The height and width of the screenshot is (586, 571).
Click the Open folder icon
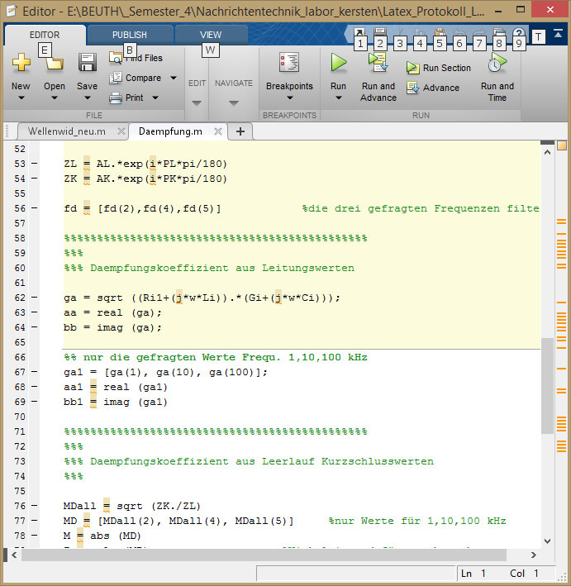coord(55,63)
